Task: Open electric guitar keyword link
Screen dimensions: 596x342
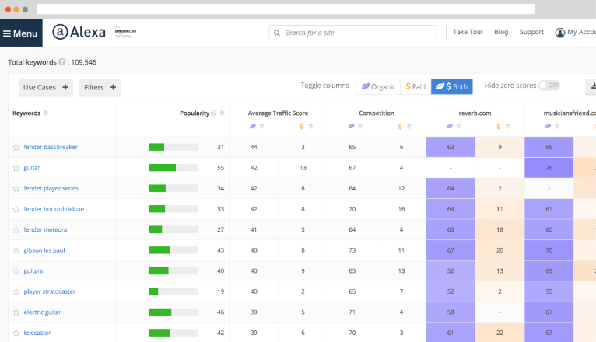Action: click(43, 312)
